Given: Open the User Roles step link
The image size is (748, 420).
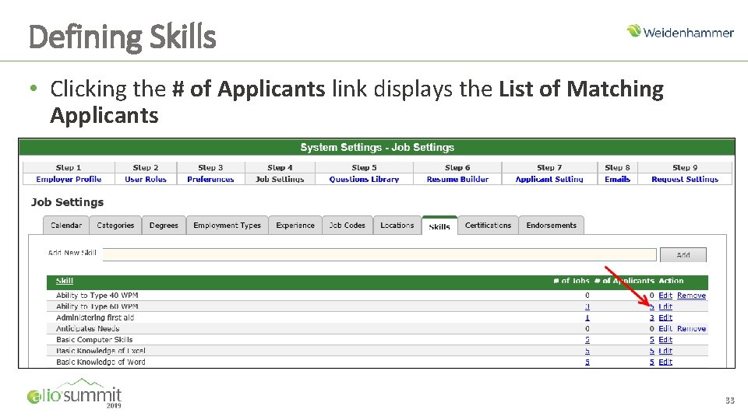Looking at the screenshot, I should click(146, 179).
